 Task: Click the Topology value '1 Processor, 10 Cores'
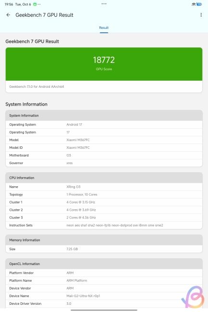pyautogui.click(x=82, y=194)
